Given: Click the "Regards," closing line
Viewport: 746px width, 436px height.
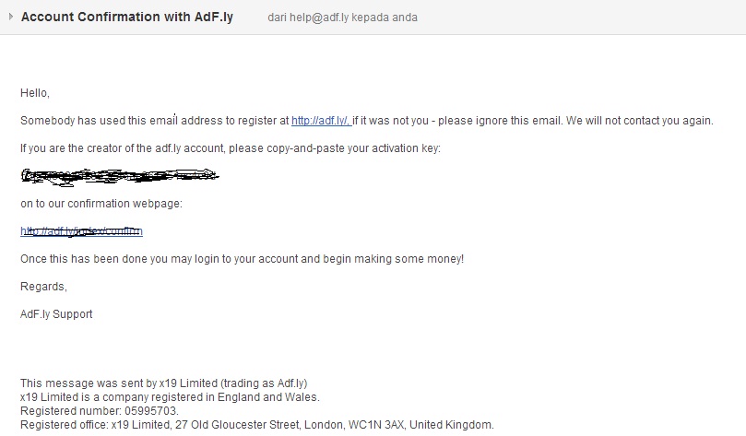Looking at the screenshot, I should (x=43, y=287).
